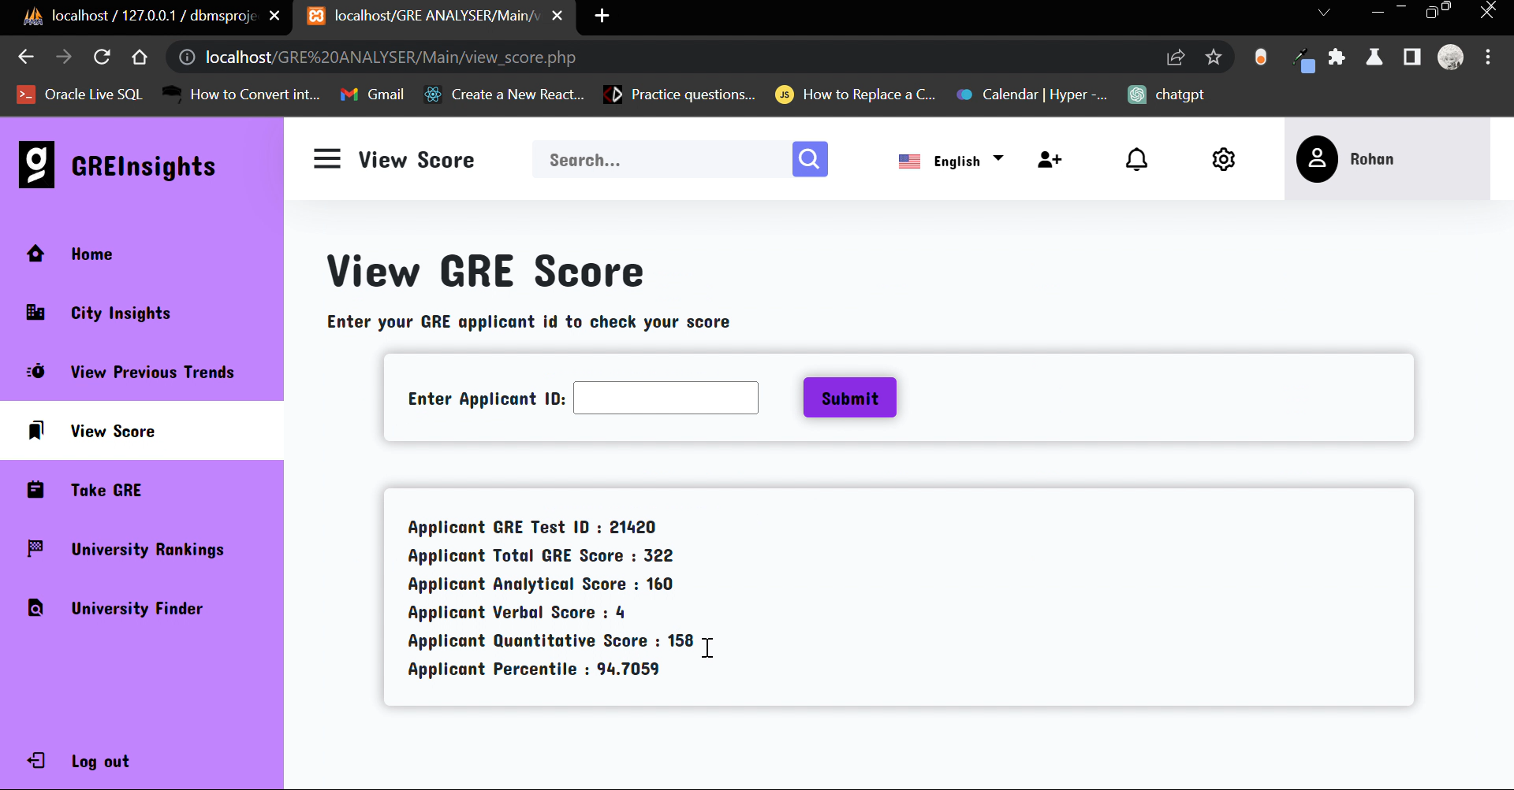This screenshot has width=1514, height=790.
Task: Click the Log out link
Action: pos(99,761)
